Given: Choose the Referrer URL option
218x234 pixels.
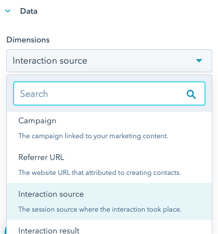Looking at the screenshot, I should point(109,165).
